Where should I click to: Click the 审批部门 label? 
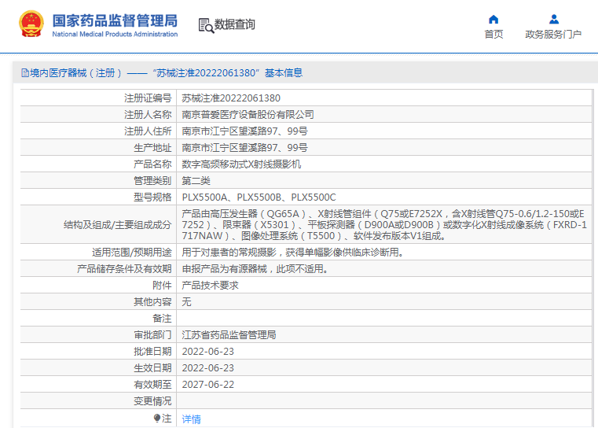152,335
